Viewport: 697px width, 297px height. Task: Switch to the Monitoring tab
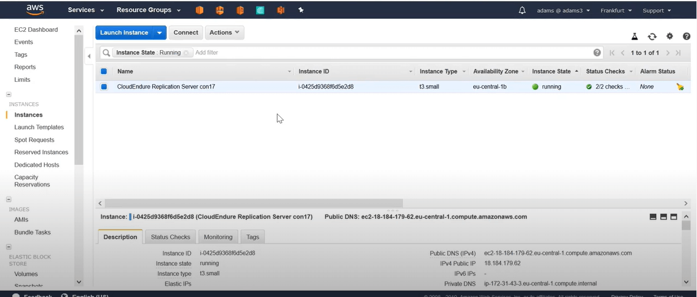point(218,237)
